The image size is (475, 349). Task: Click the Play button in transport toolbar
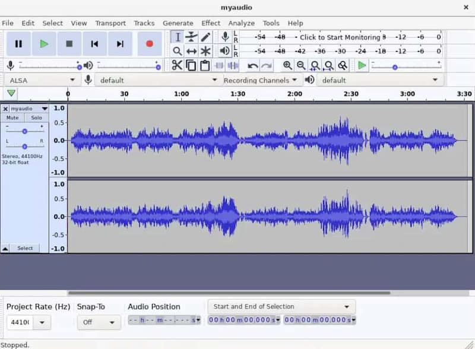click(44, 43)
